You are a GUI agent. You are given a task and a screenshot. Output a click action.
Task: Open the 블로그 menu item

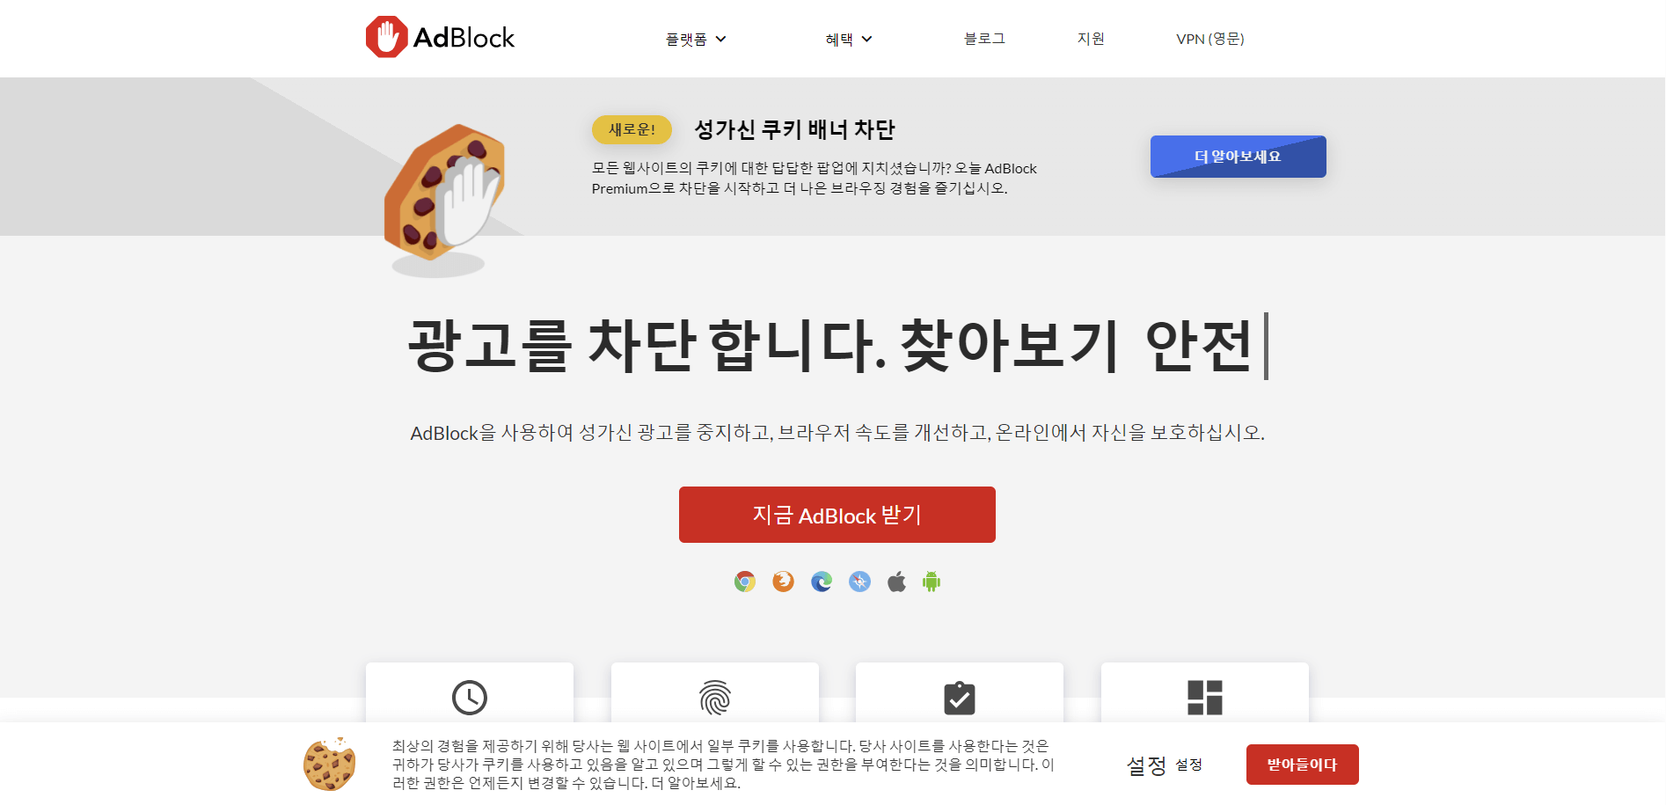(983, 39)
